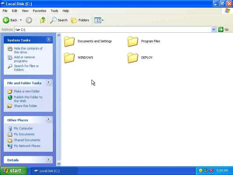
Task: Click Add or remove programs link
Action: (x=24, y=59)
